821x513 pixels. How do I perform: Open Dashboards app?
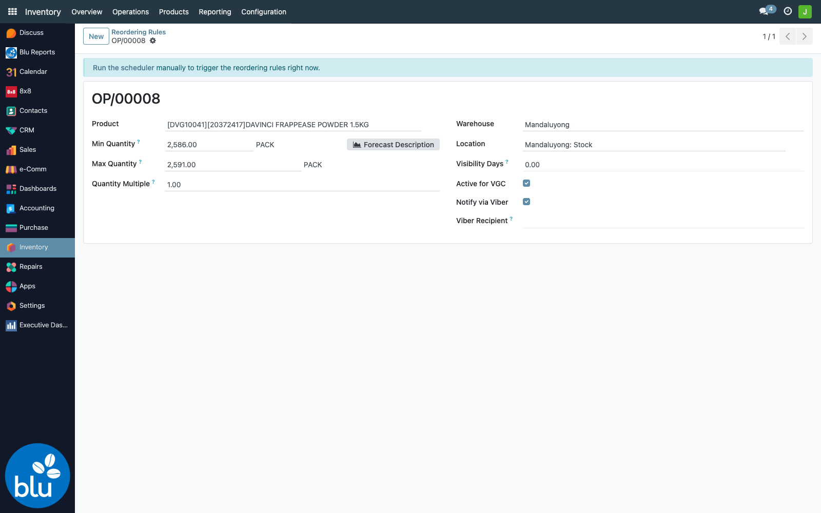coord(37,189)
